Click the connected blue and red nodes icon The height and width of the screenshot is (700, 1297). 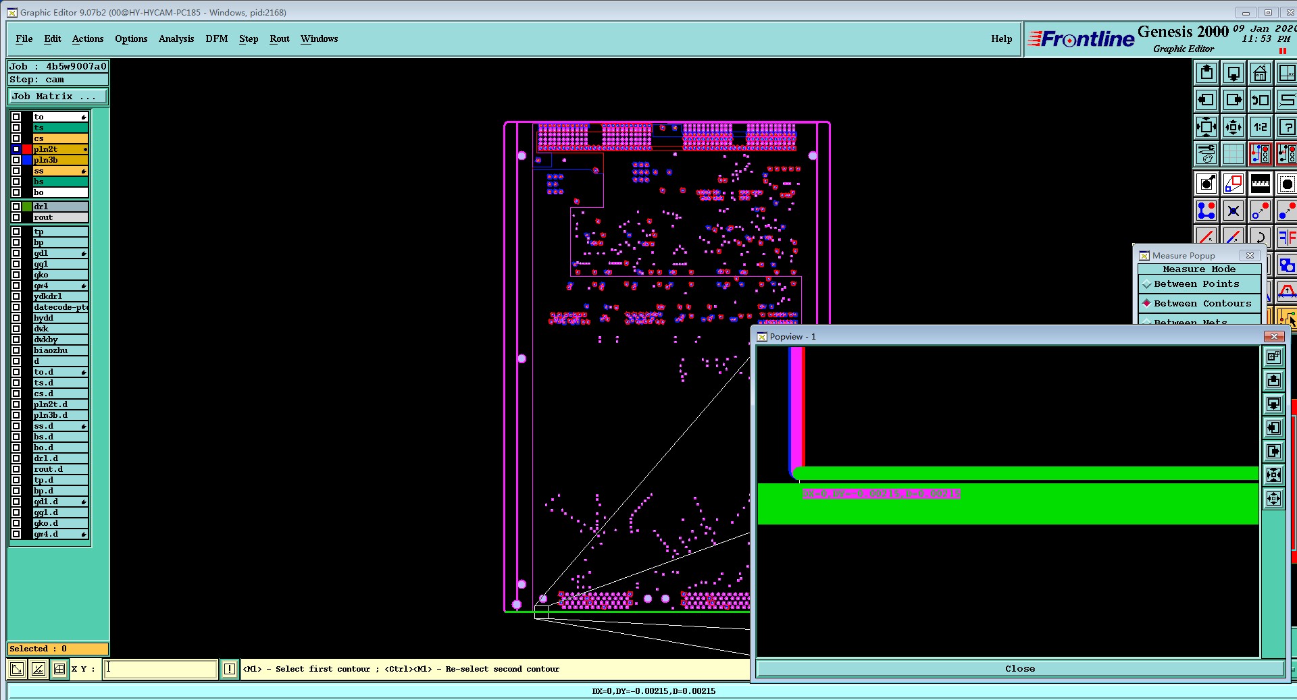(x=1206, y=211)
